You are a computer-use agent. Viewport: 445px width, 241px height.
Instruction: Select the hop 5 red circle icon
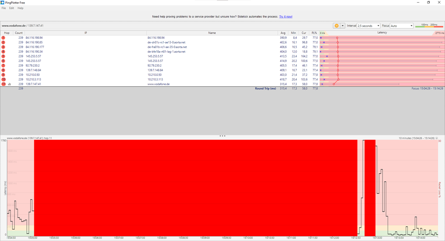pos(4,56)
